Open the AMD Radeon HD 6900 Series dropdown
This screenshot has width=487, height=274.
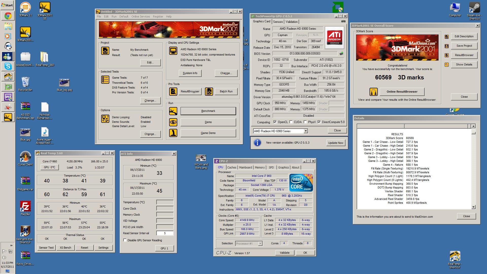[x=306, y=131]
